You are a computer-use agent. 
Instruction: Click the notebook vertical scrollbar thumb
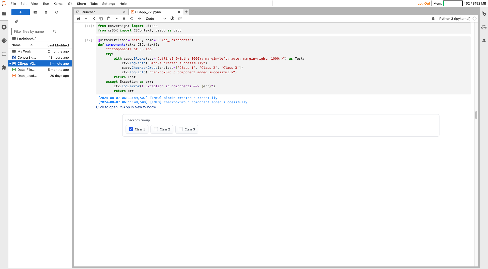(476, 115)
